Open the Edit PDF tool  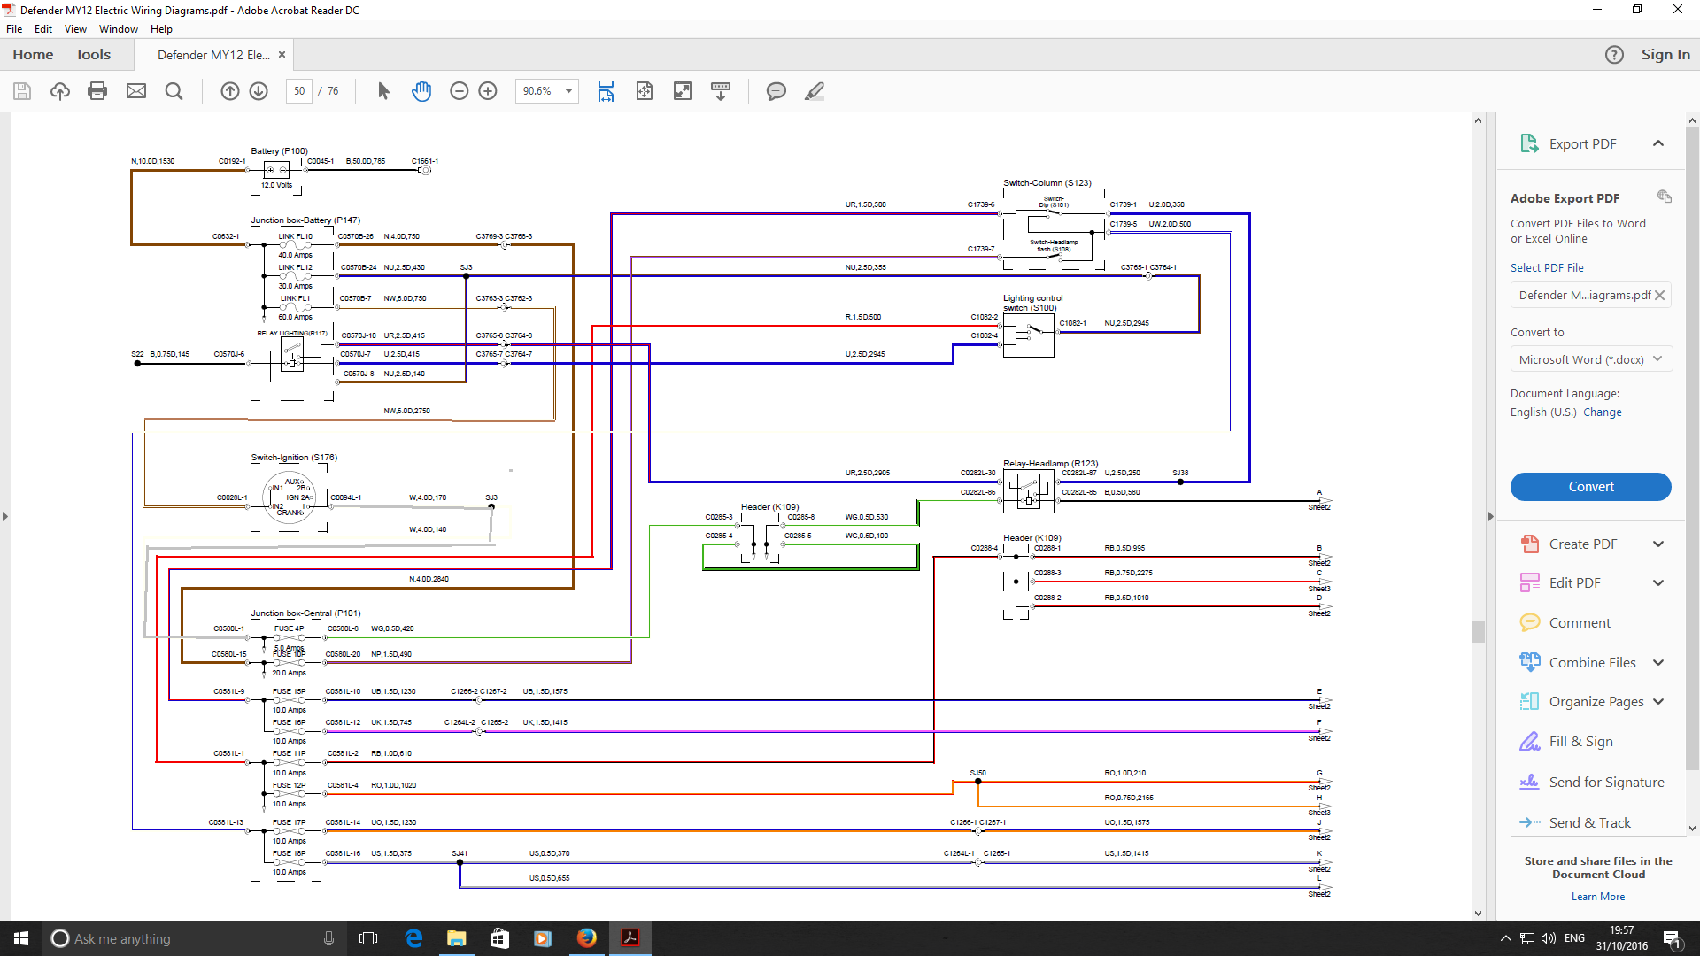[x=1574, y=582]
